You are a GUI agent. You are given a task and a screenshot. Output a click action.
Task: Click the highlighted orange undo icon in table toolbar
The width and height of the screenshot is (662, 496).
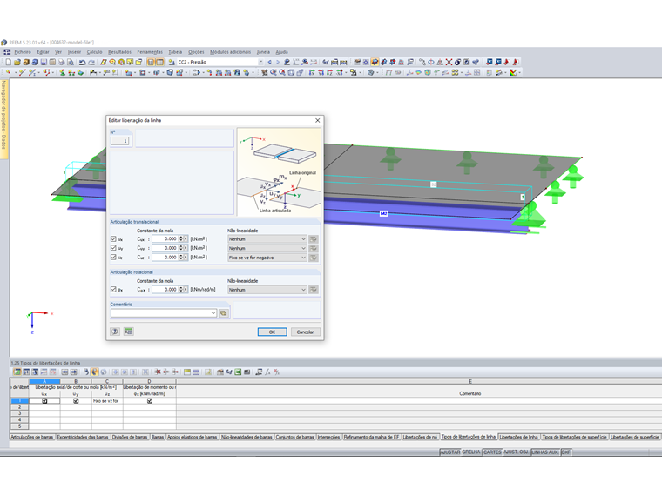(x=95, y=372)
